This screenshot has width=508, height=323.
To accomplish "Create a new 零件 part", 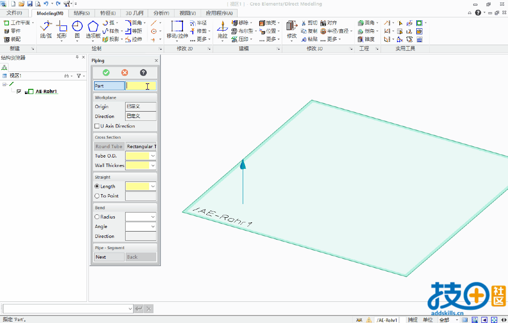I will pyautogui.click(x=12, y=31).
